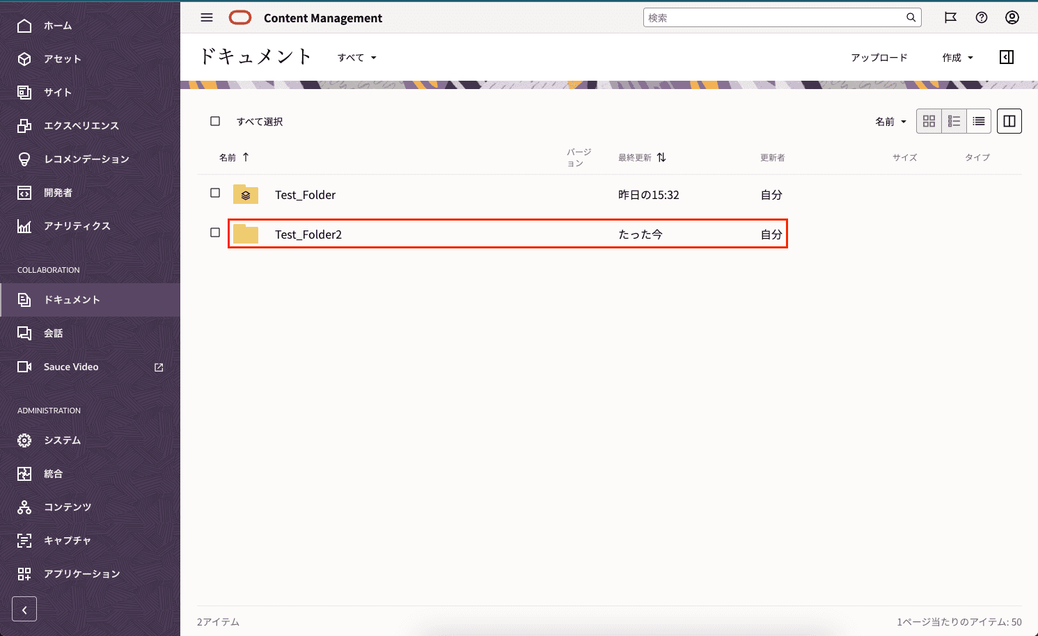
Task: Collapse the left sidebar with chevron button
Action: (24, 609)
